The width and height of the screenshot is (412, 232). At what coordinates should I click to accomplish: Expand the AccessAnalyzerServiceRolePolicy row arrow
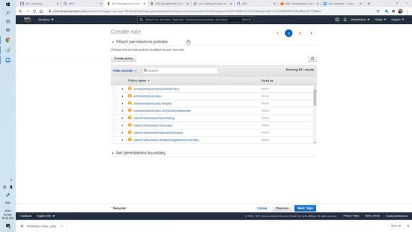[x=122, y=89]
